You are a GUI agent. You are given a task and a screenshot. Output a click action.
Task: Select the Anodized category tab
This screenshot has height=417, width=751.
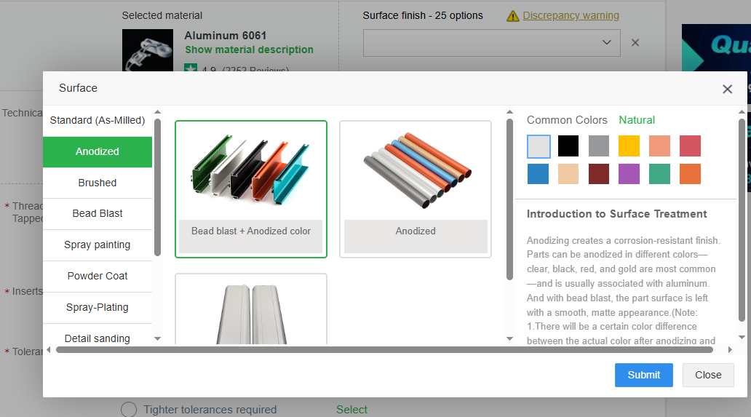coord(98,151)
